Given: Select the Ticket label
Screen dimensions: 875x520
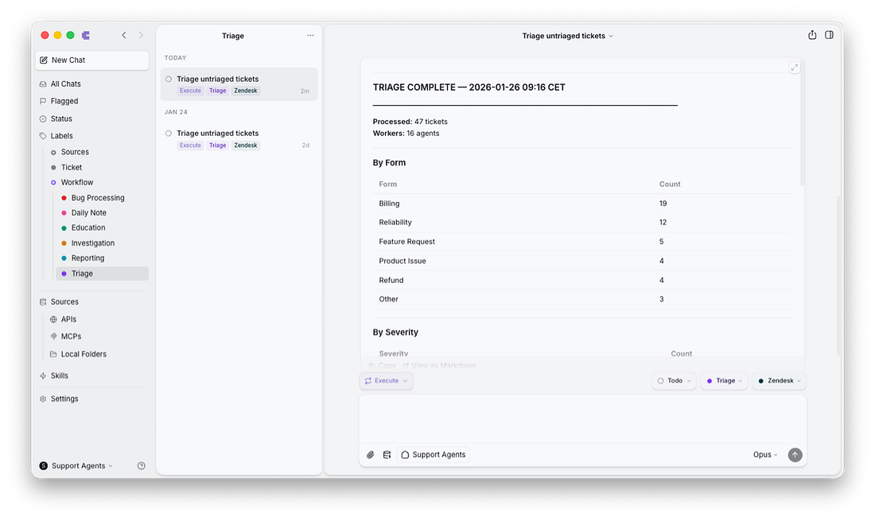Looking at the screenshot, I should (72, 168).
